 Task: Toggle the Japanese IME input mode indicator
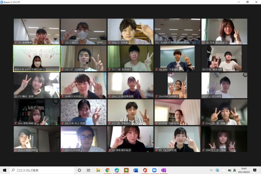click(x=234, y=170)
